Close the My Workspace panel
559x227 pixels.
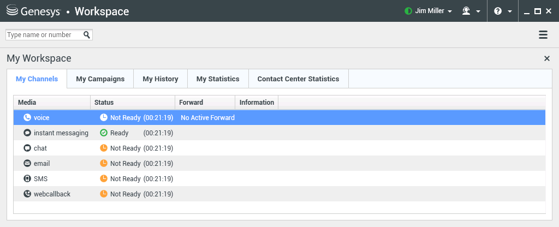547,58
